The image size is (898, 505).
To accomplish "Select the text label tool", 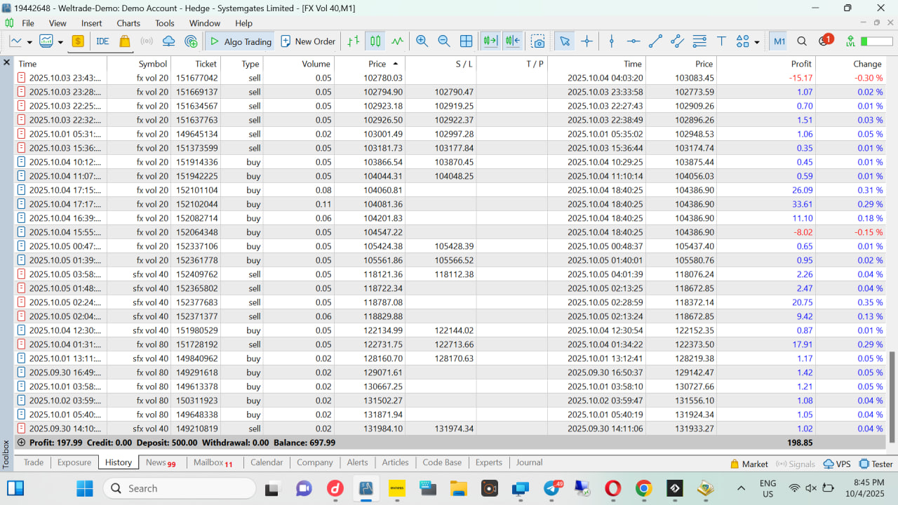I will pyautogui.click(x=721, y=41).
